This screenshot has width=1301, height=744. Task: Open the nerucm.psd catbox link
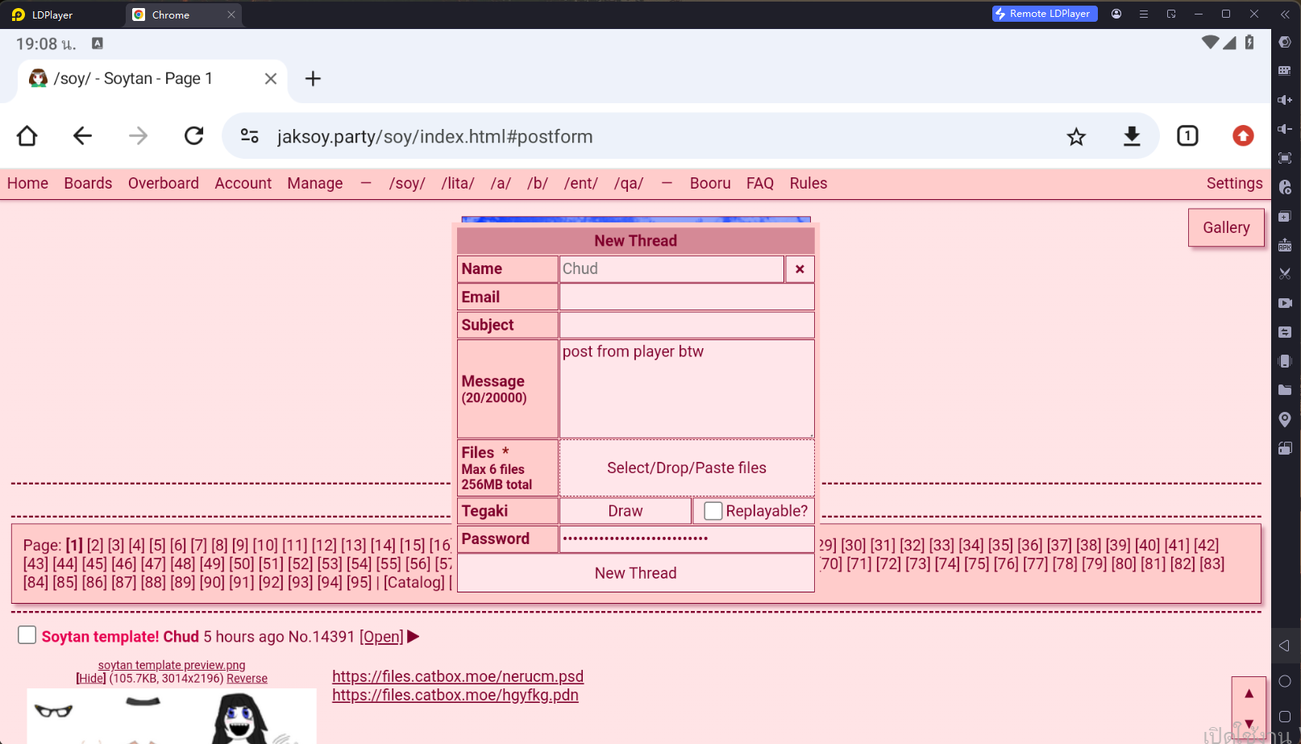pyautogui.click(x=457, y=676)
